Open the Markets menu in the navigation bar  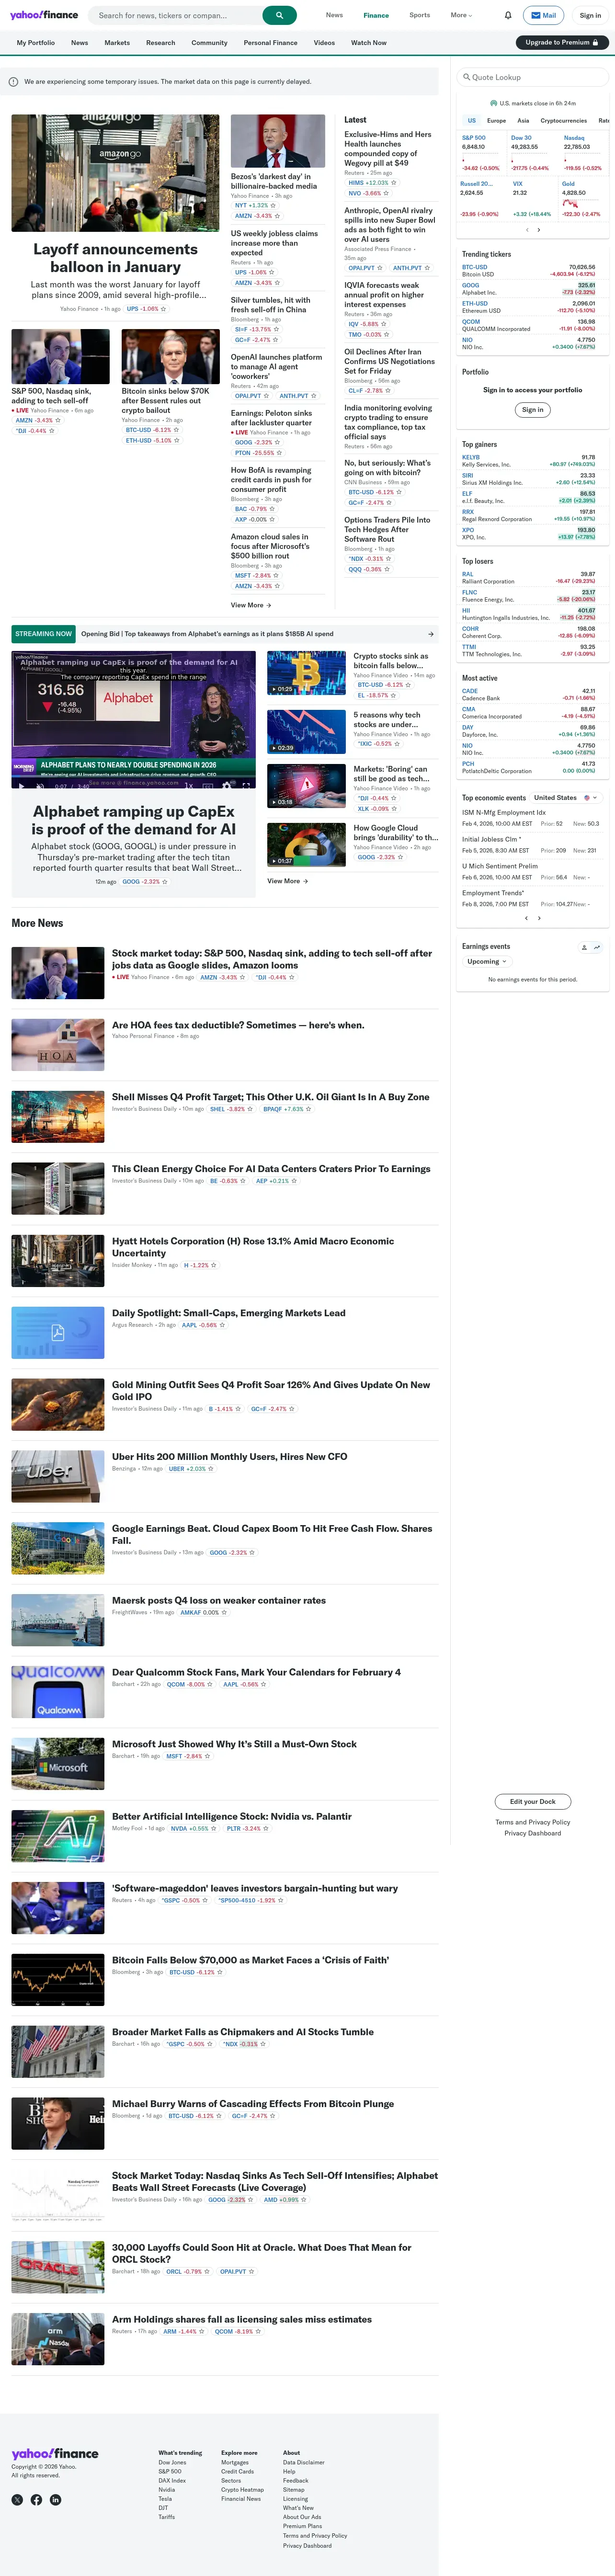tap(117, 43)
